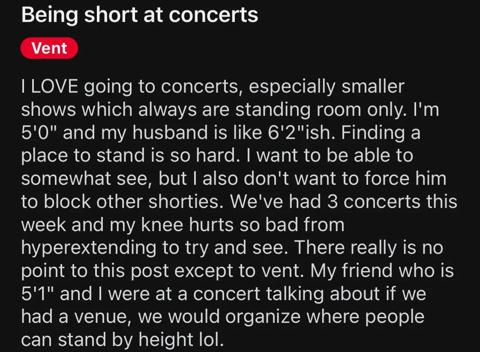
Task: Click the 5'1" height mention
Action: pyautogui.click(x=38, y=294)
